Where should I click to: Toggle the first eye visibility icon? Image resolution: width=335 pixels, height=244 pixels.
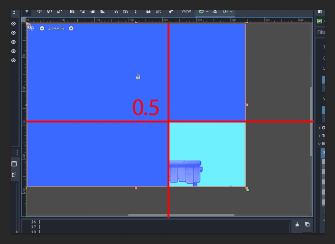[13, 24]
